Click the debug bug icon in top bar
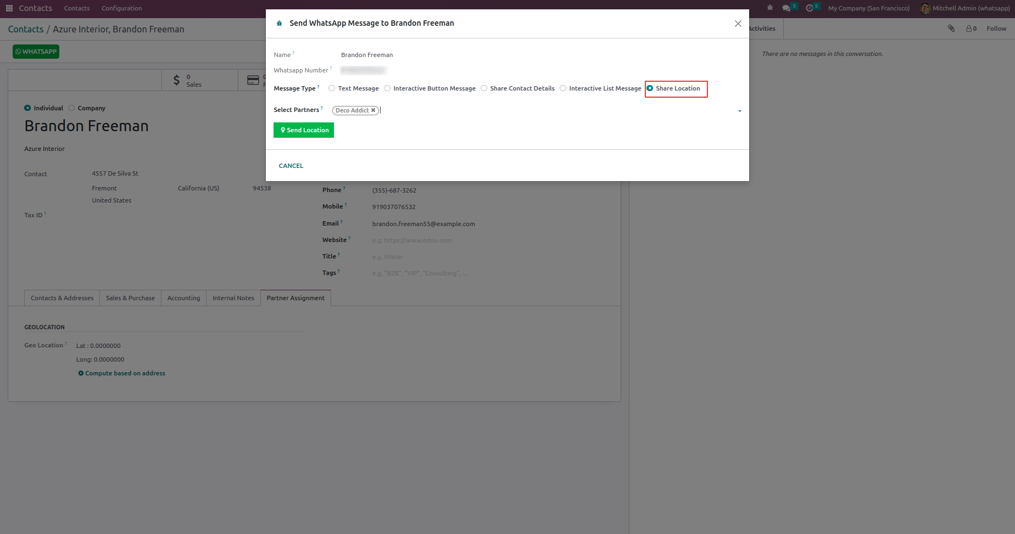This screenshot has height=534, width=1015. pyautogui.click(x=770, y=8)
